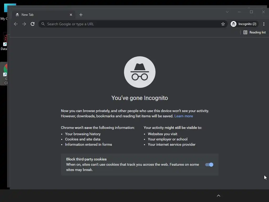The width and height of the screenshot is (269, 202).
Task: Close the New Tab tab
Action: point(71,15)
